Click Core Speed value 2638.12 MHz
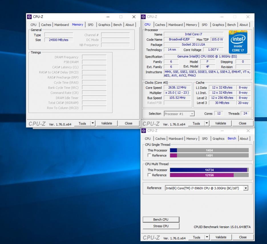267x244 pixels. tap(177, 88)
